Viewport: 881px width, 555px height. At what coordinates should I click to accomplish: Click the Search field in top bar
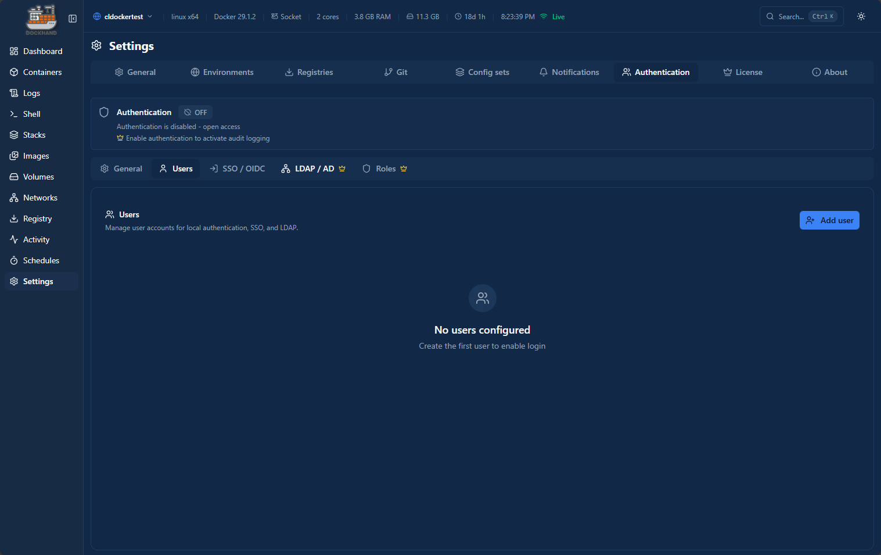tap(796, 16)
